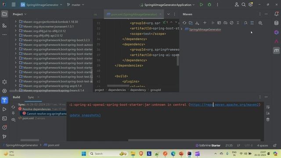The image size is (281, 158).
Task: Click generate sources and update folders icon
Action: coord(191,23)
